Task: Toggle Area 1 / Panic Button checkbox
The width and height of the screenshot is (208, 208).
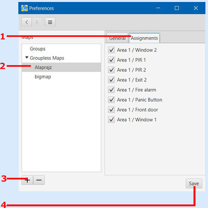Action: coord(111,100)
